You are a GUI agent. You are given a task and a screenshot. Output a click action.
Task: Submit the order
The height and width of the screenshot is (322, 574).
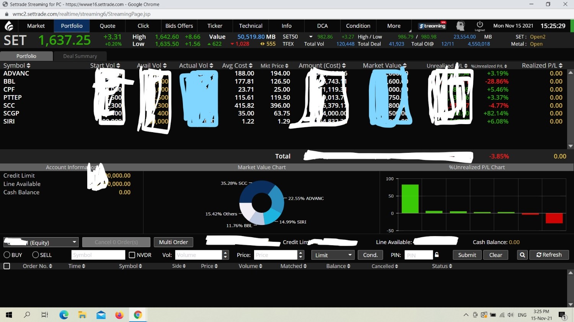point(467,255)
